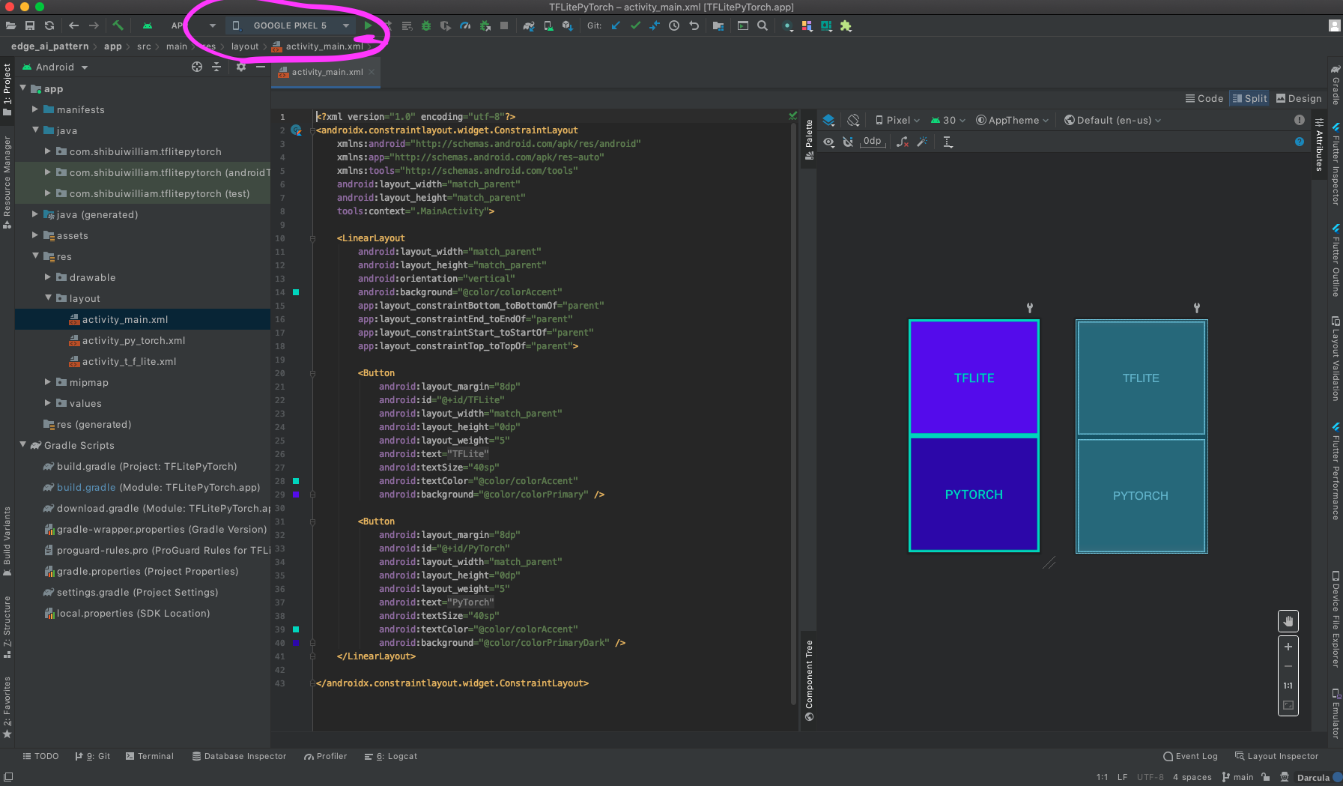
Task: Show Git history clock icon
Action: [674, 25]
